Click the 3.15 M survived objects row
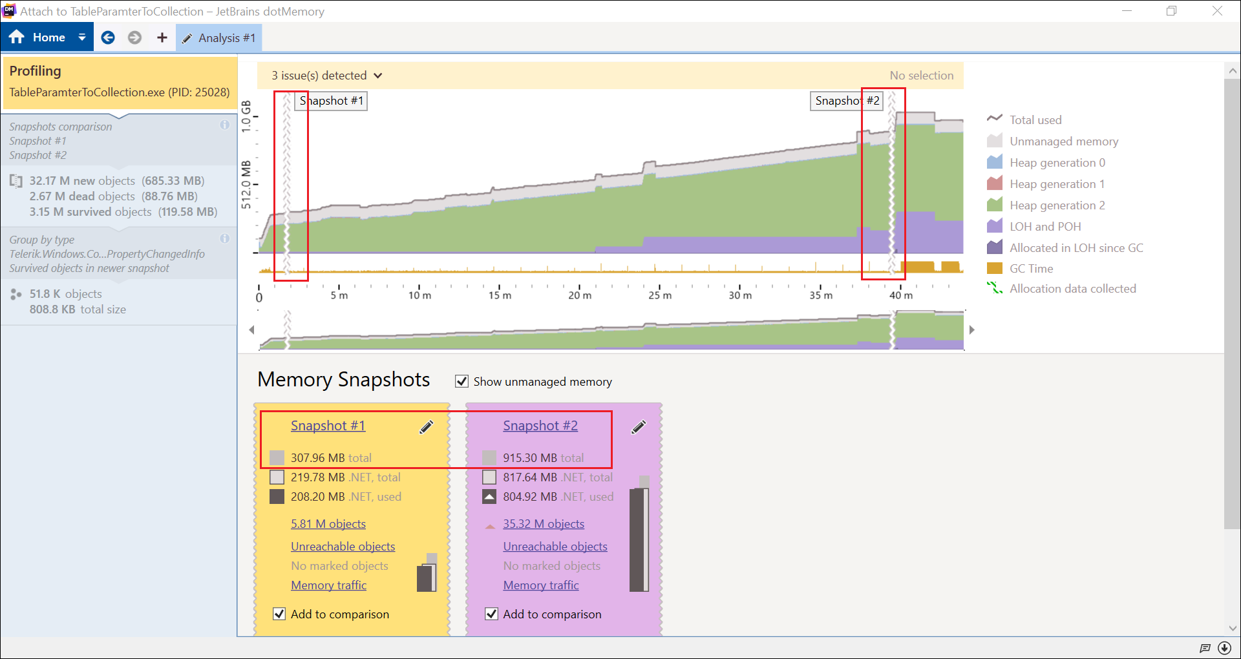Screen dimensions: 1241x659 pos(123,212)
